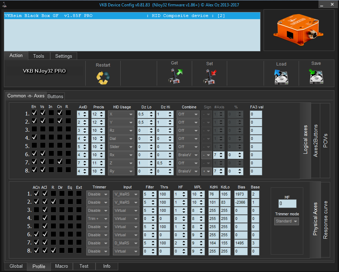Select the Axes2Buttons vertical tab
Screen dimensions: 339x272
click(x=315, y=141)
